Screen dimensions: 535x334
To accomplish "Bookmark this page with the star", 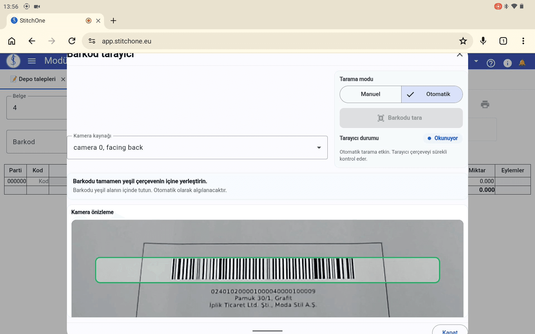I will [x=463, y=41].
